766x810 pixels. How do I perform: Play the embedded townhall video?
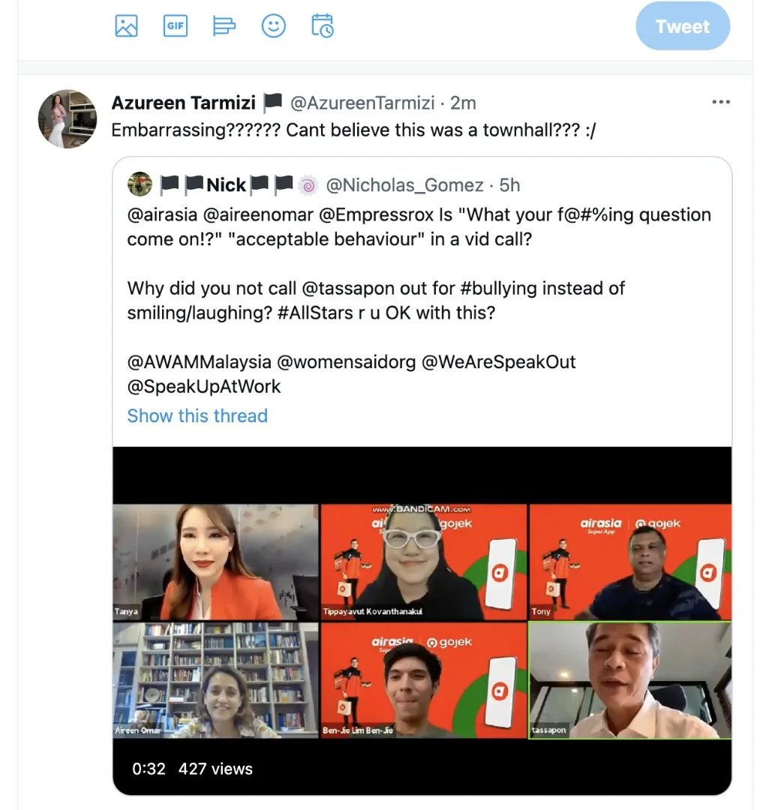click(422, 620)
